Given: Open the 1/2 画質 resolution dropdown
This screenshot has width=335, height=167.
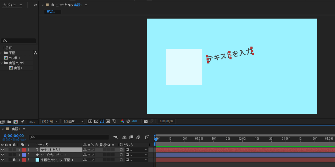Looking at the screenshot, I should click(73, 121).
